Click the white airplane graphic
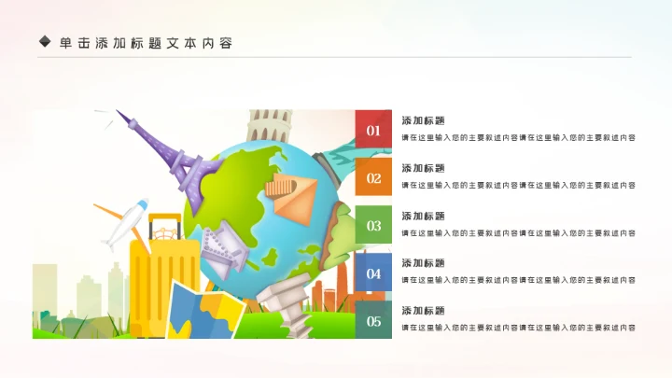The width and height of the screenshot is (672, 378). click(x=127, y=222)
